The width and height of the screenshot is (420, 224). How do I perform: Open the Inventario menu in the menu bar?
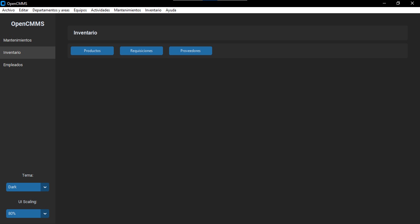tap(153, 10)
